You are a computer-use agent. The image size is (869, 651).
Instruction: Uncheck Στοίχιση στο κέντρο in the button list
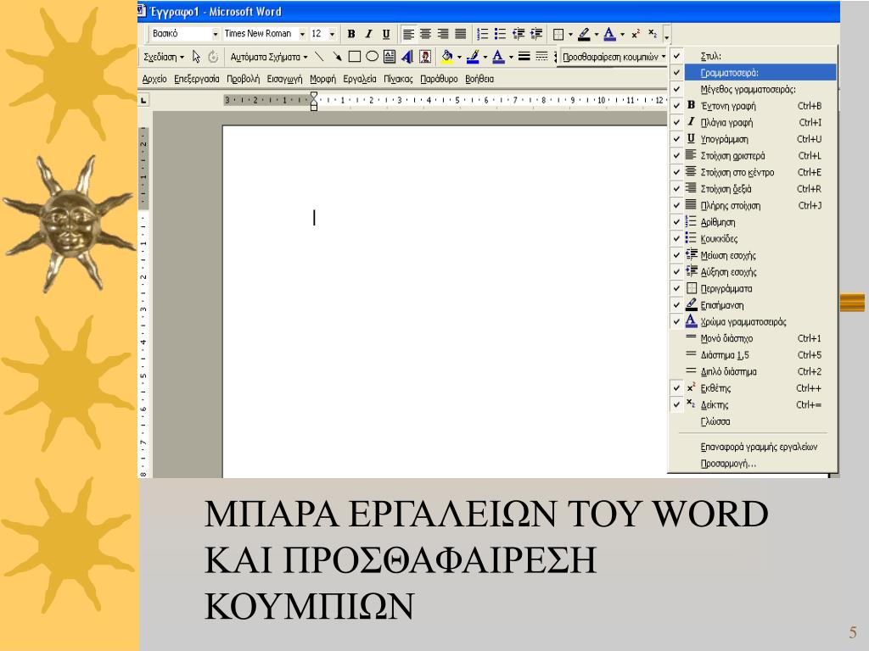[x=753, y=172]
